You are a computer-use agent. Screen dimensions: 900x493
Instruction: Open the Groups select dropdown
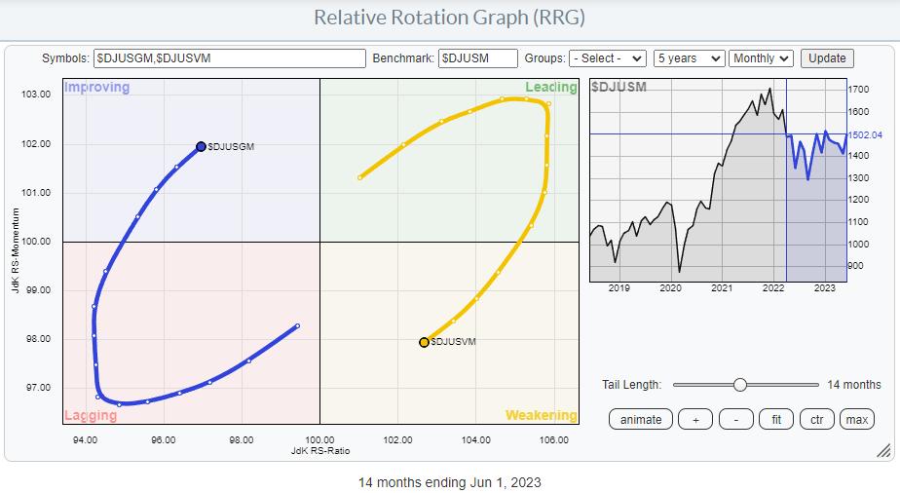coord(609,58)
